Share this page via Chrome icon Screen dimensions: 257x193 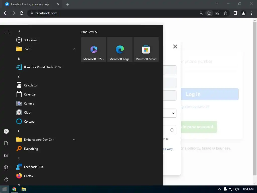217,13
